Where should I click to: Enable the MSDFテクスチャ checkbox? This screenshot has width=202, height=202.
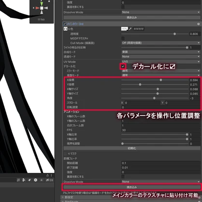pyautogui.click(x=123, y=38)
